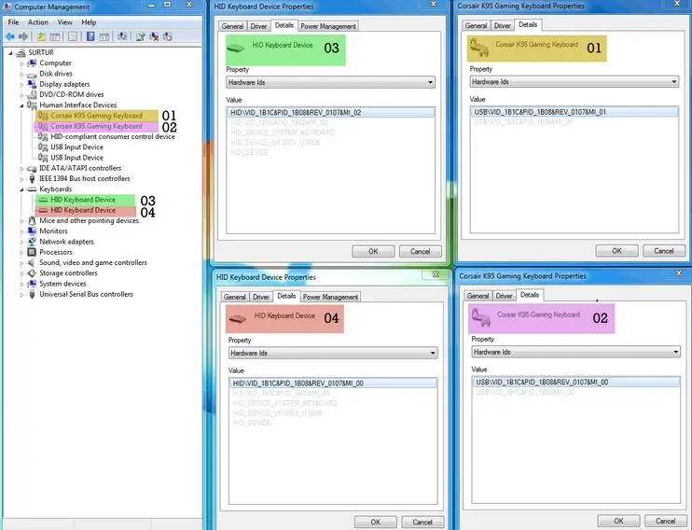Open the Help menu
The image size is (692, 530).
coord(89,22)
